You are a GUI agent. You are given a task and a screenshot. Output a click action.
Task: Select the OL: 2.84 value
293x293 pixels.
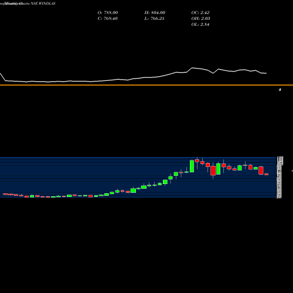pyautogui.click(x=200, y=25)
